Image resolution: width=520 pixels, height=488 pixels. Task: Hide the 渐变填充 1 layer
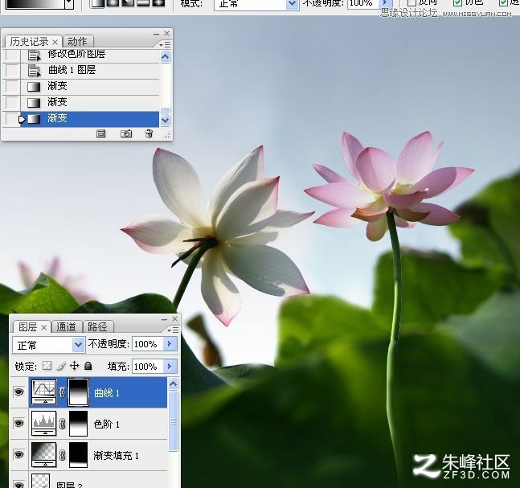[x=19, y=454]
